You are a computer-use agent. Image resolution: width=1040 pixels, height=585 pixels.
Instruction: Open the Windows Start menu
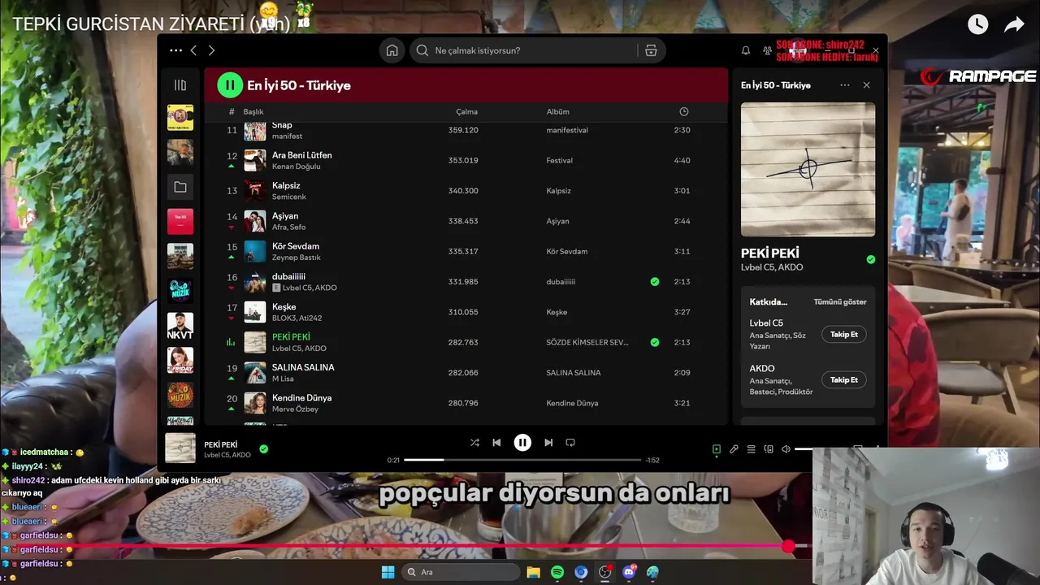(x=388, y=572)
